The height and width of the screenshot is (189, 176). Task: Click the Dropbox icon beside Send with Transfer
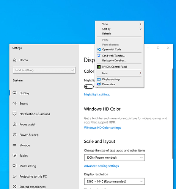(99, 56)
